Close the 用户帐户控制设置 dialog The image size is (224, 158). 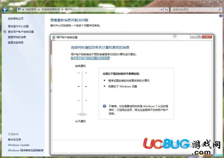[x=207, y=37]
